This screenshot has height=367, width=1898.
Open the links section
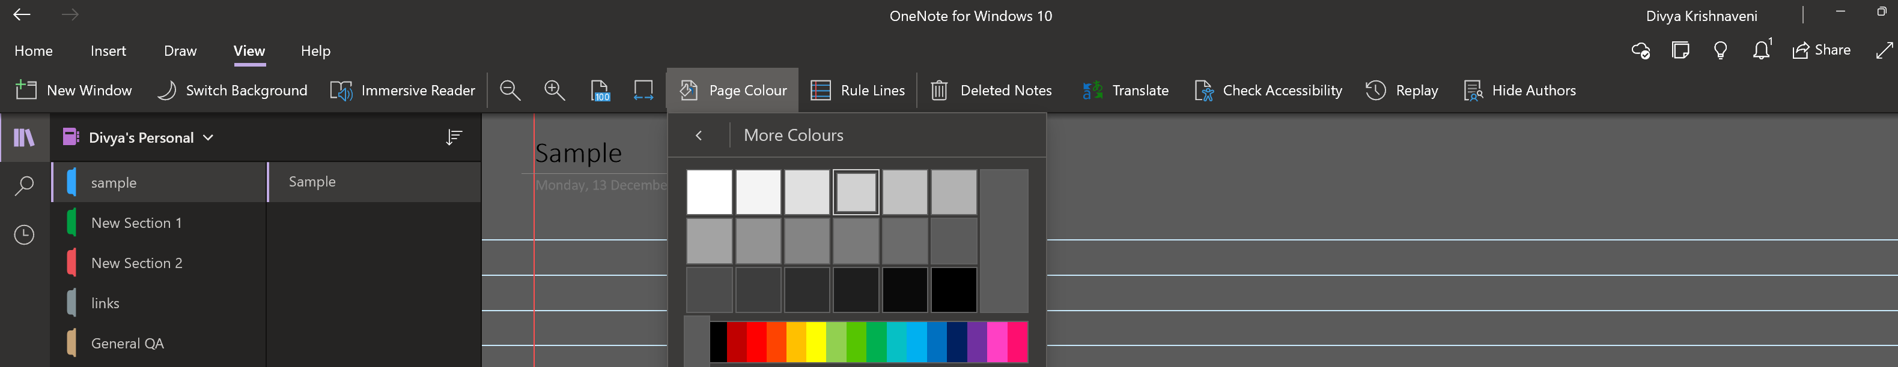pos(159,303)
